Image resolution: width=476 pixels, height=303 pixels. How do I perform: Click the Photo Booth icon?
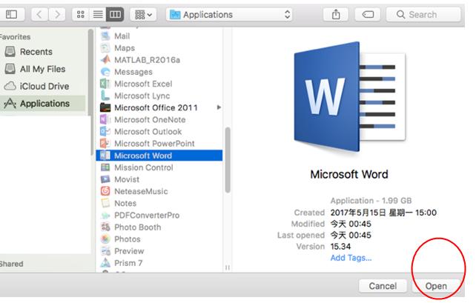pyautogui.click(x=105, y=227)
